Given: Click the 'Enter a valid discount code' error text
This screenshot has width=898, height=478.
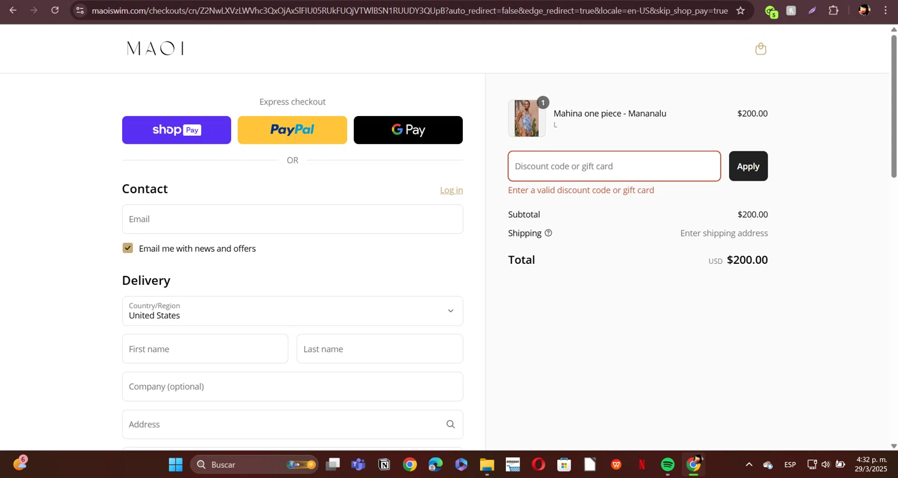Looking at the screenshot, I should click(x=581, y=190).
